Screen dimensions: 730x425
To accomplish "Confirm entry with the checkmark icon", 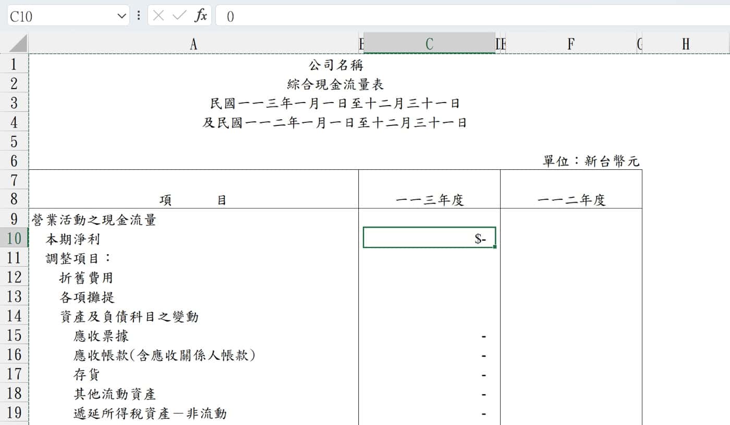I will click(x=179, y=16).
